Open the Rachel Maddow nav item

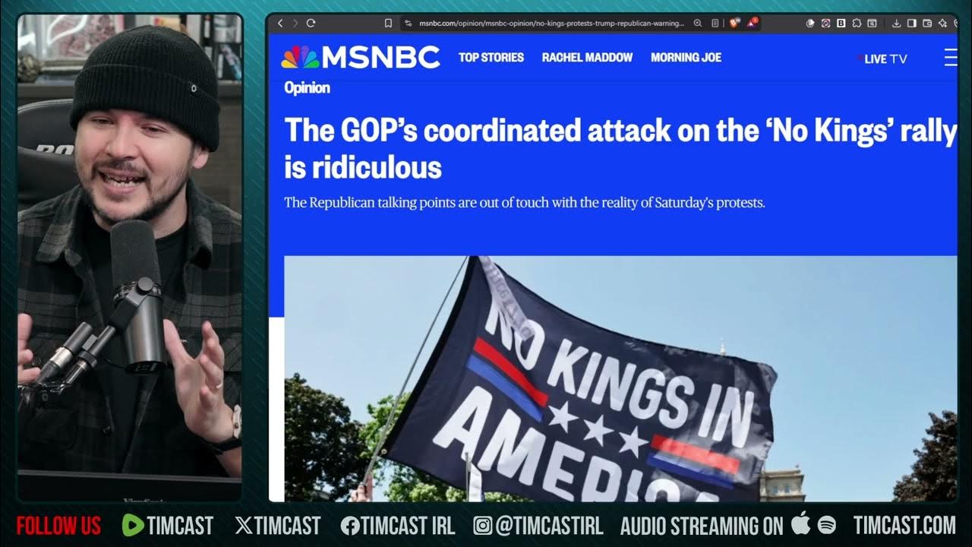pyautogui.click(x=587, y=57)
